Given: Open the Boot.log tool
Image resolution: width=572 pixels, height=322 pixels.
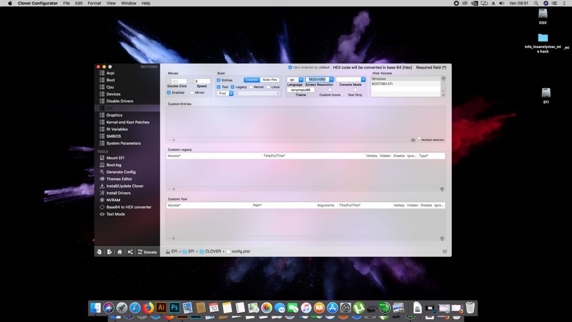Looking at the screenshot, I should tap(113, 165).
